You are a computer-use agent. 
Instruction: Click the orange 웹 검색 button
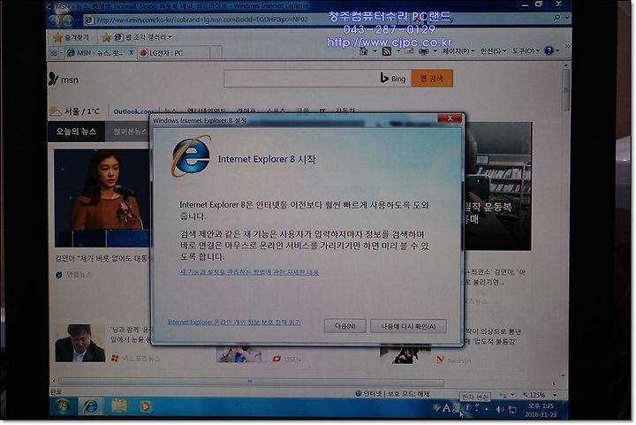tap(432, 79)
